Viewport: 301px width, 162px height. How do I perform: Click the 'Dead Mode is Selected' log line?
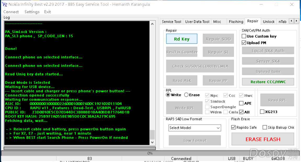click(27, 83)
